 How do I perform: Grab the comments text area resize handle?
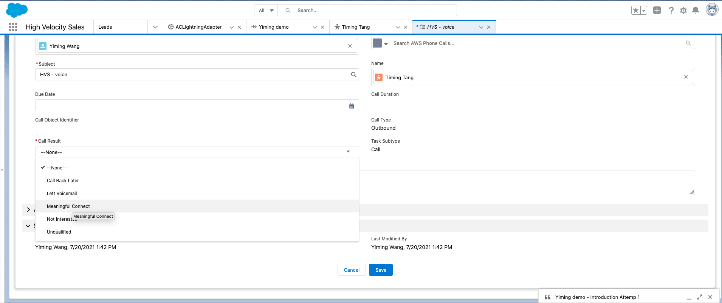click(x=692, y=192)
